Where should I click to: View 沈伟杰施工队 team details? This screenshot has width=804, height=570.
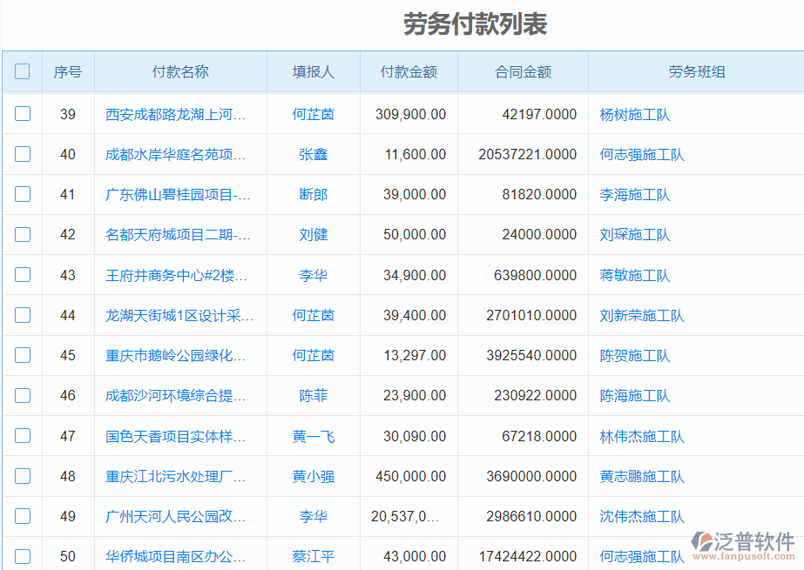[x=641, y=516]
